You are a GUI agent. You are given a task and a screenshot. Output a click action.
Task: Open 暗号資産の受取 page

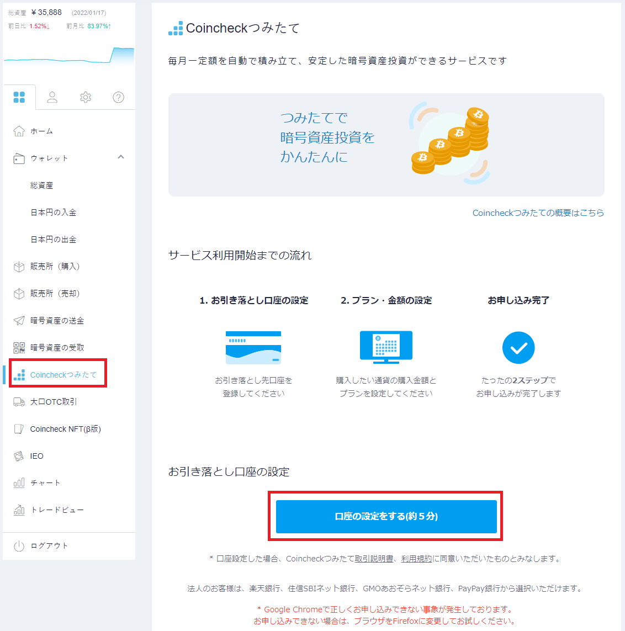click(57, 348)
